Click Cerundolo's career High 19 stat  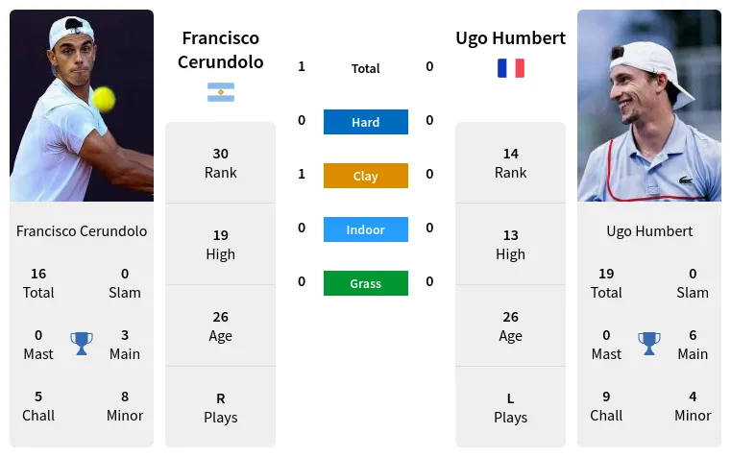[220, 245]
